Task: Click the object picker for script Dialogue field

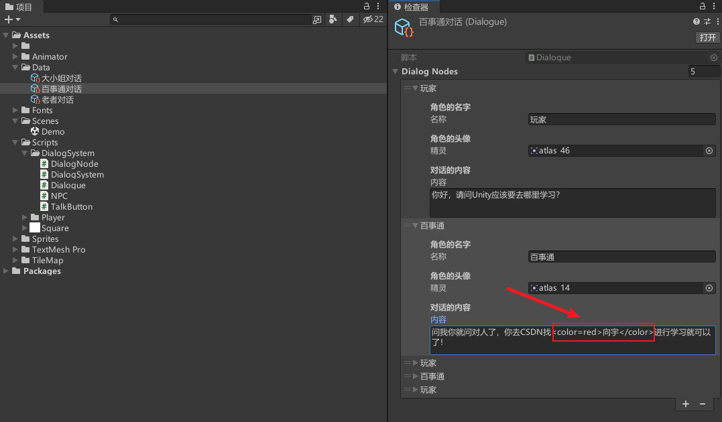Action: click(x=714, y=58)
